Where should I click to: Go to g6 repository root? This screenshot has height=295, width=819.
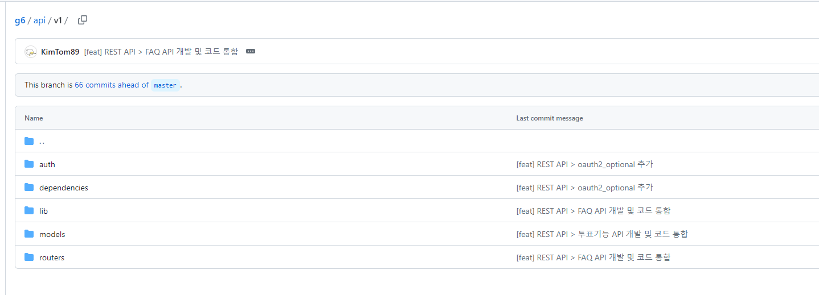click(x=20, y=20)
